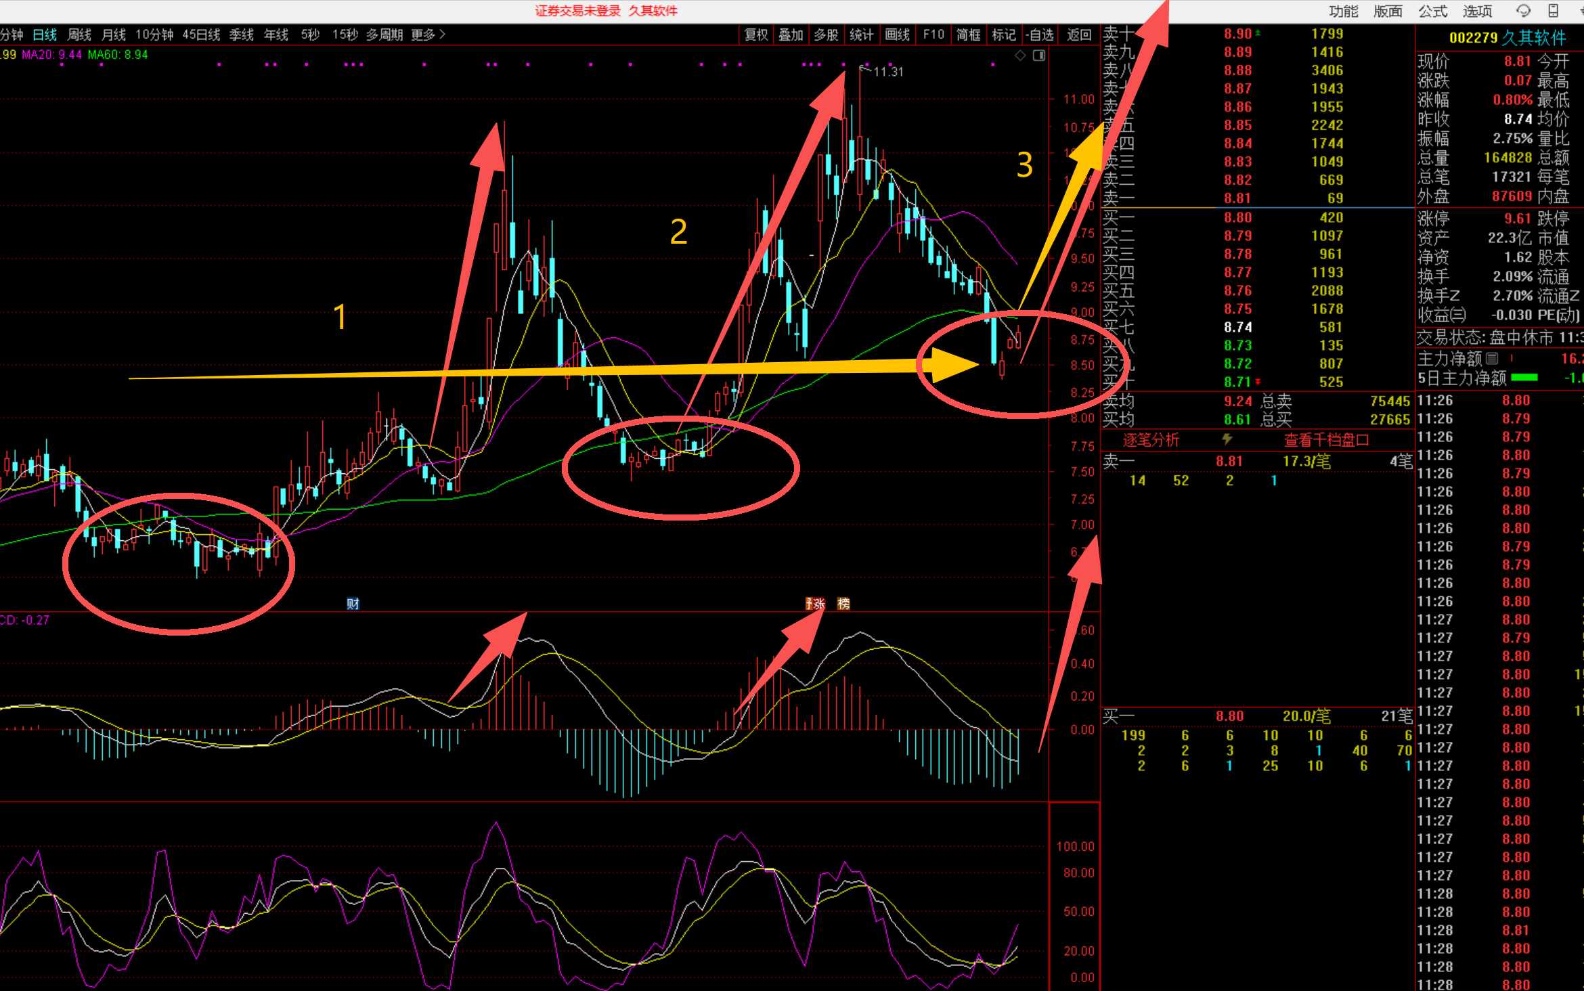Open the 公式 menu

pyautogui.click(x=1432, y=11)
